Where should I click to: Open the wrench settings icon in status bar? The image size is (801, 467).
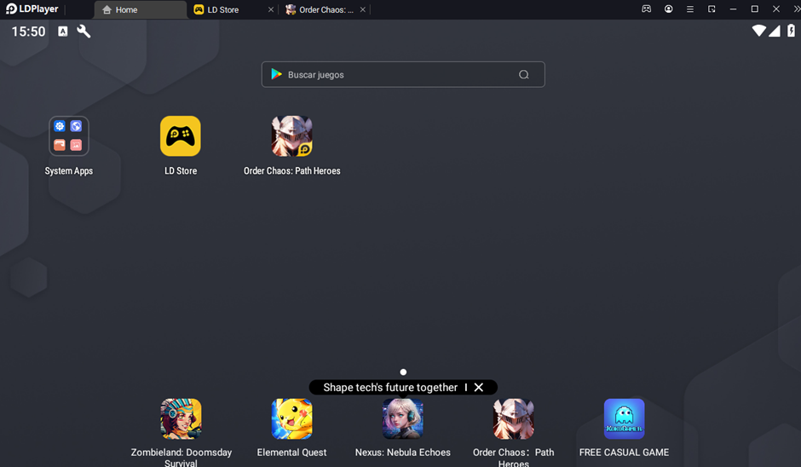[84, 32]
